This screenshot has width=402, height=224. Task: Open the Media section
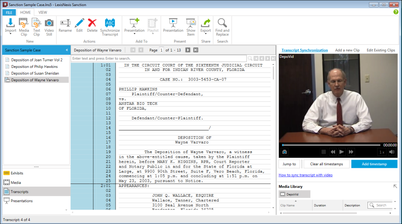click(36, 182)
